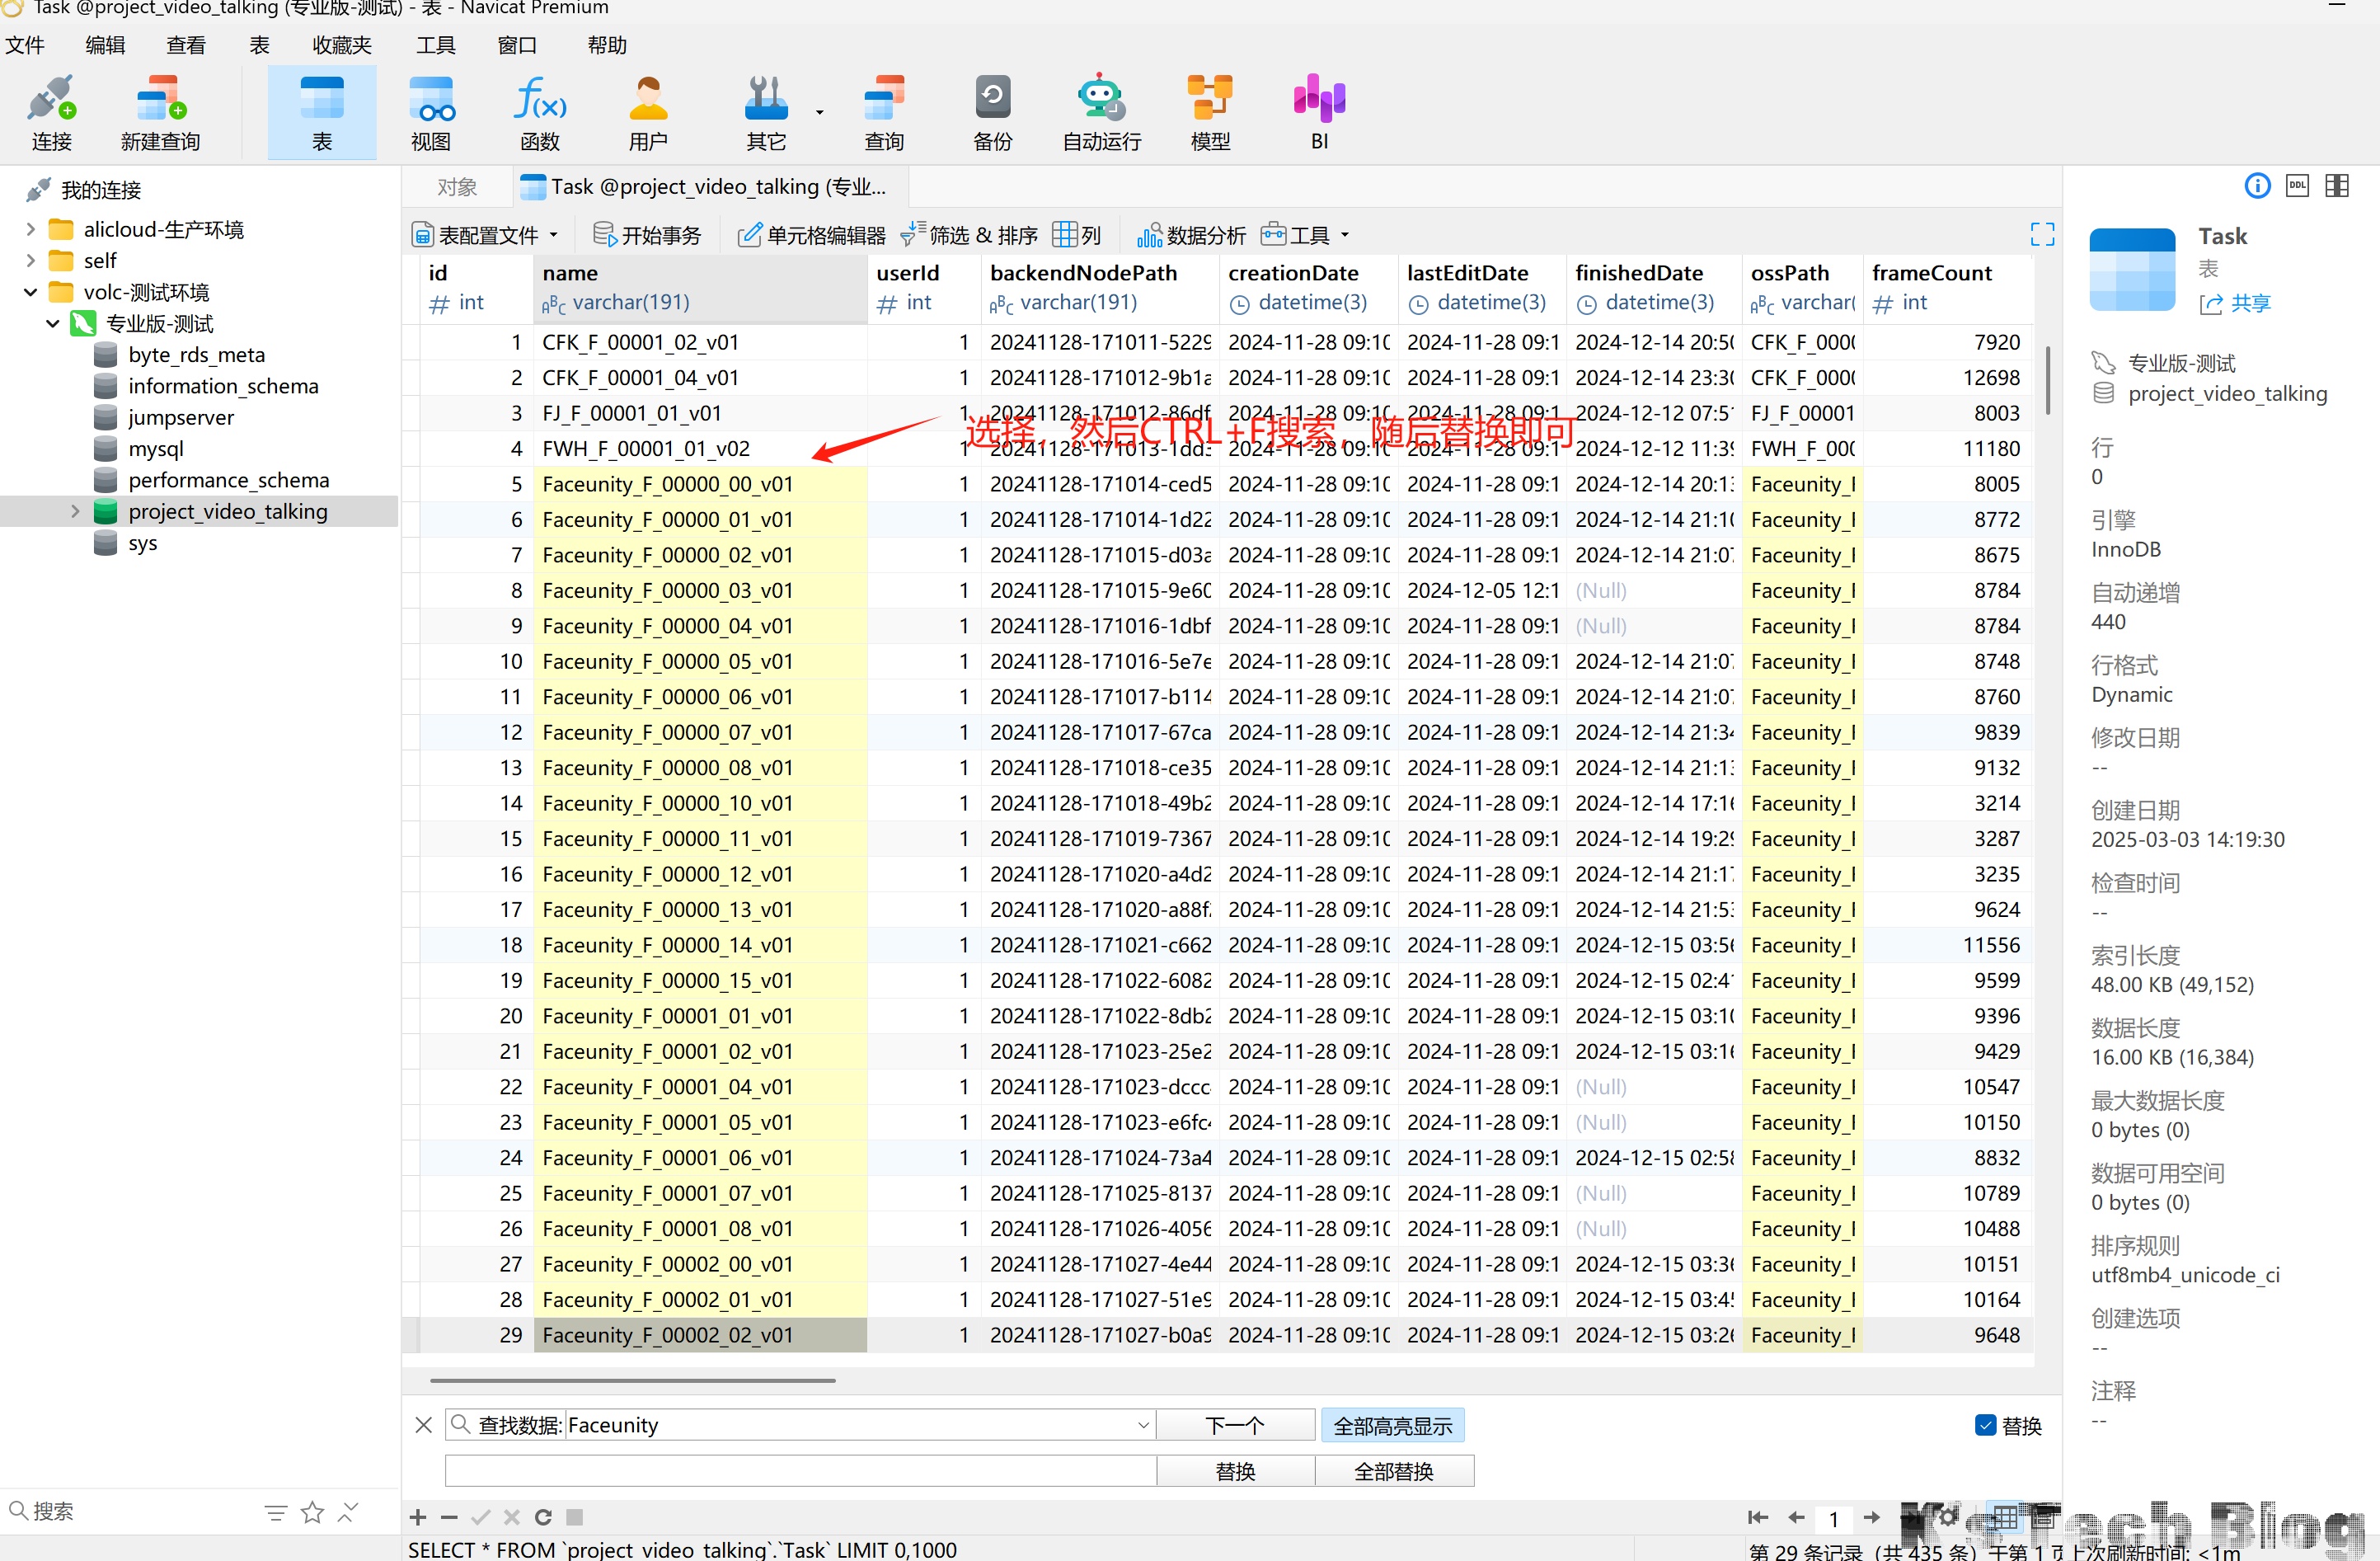This screenshot has width=2380, height=1561.
Task: Click the horizontal scrollbar under the grid
Action: 632,1380
